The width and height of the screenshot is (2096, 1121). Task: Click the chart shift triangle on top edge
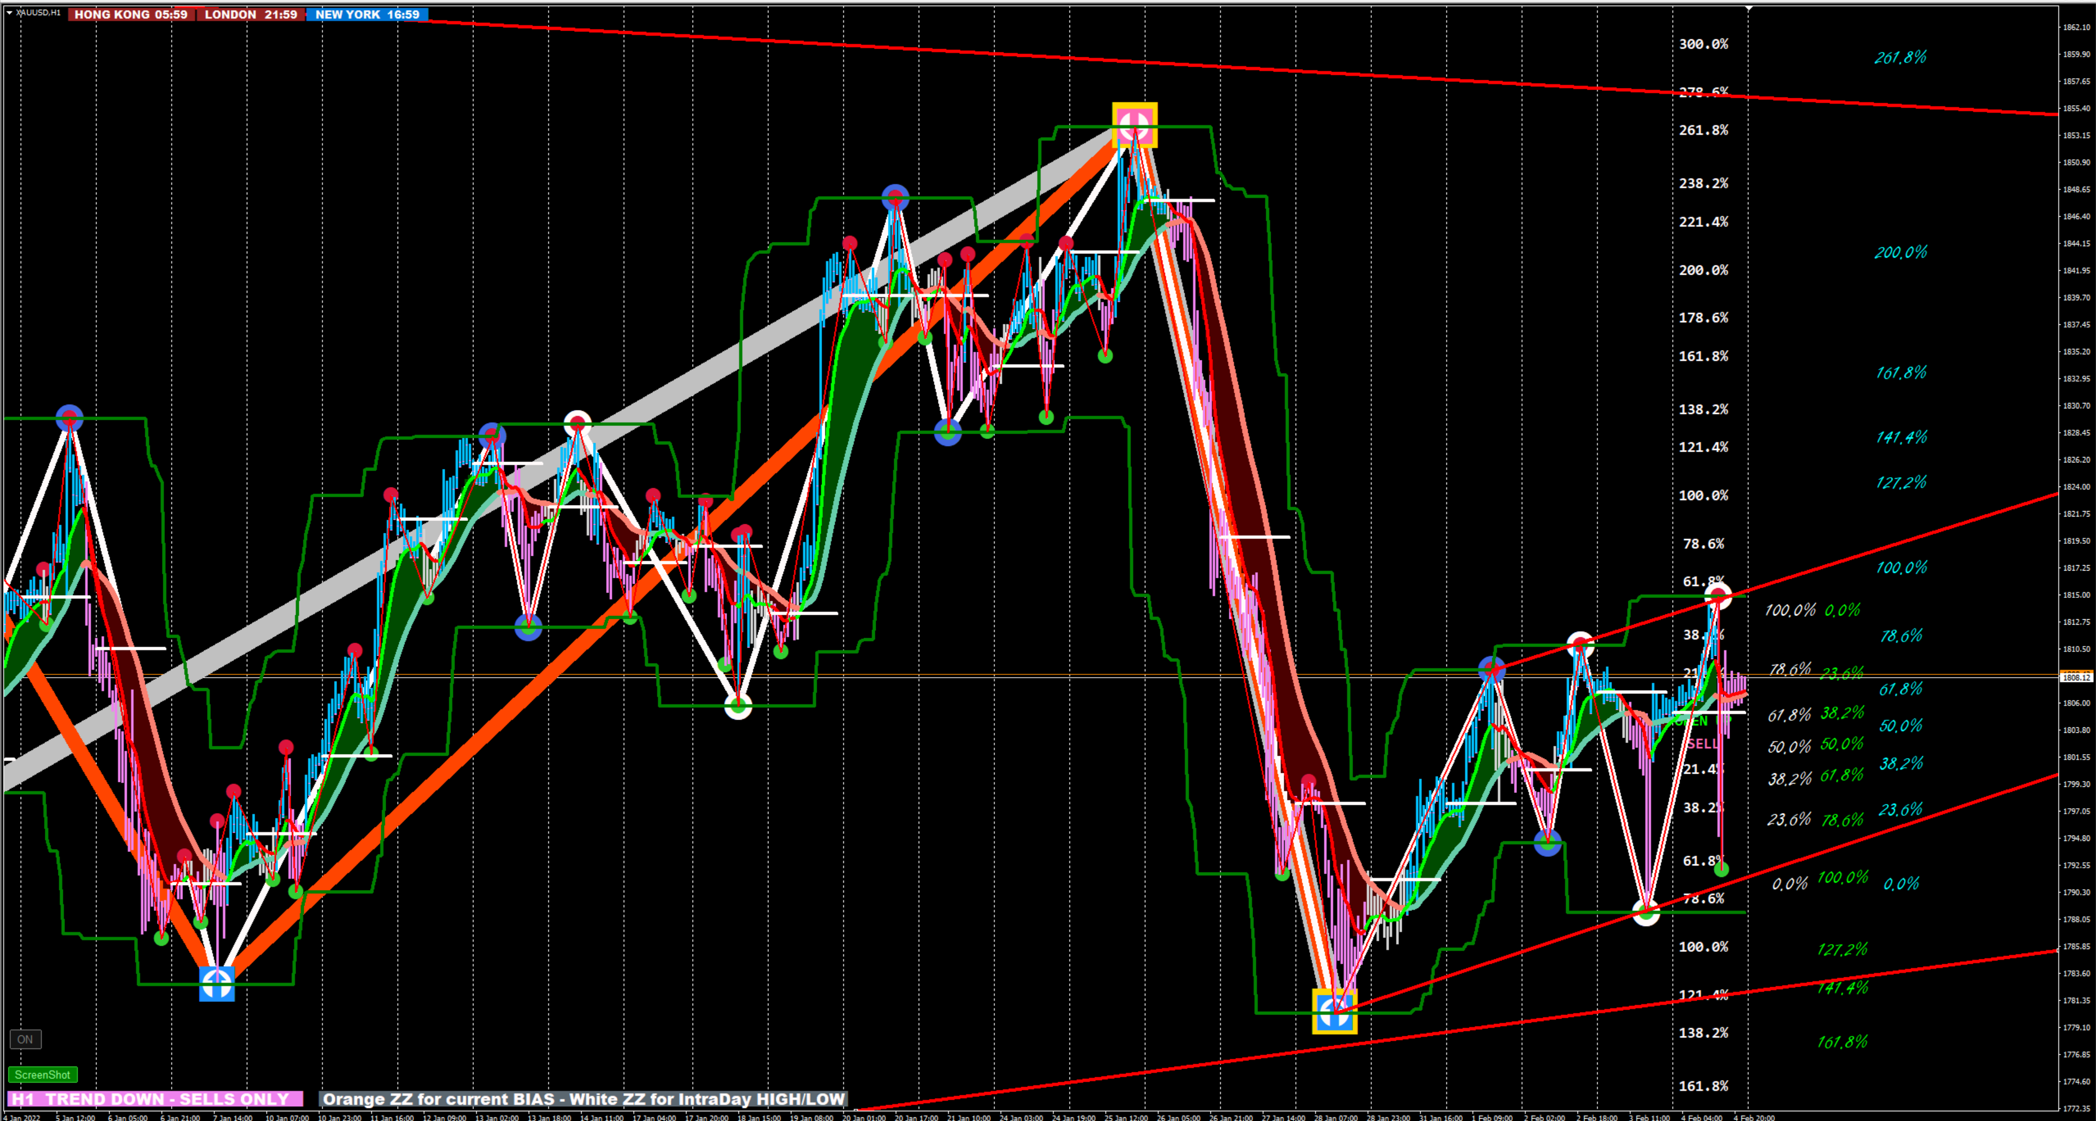[1749, 8]
